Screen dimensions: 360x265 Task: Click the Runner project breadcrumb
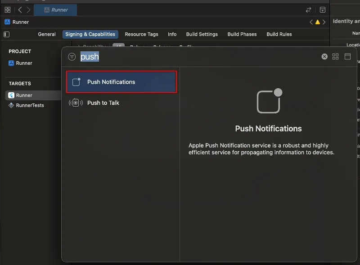click(17, 22)
